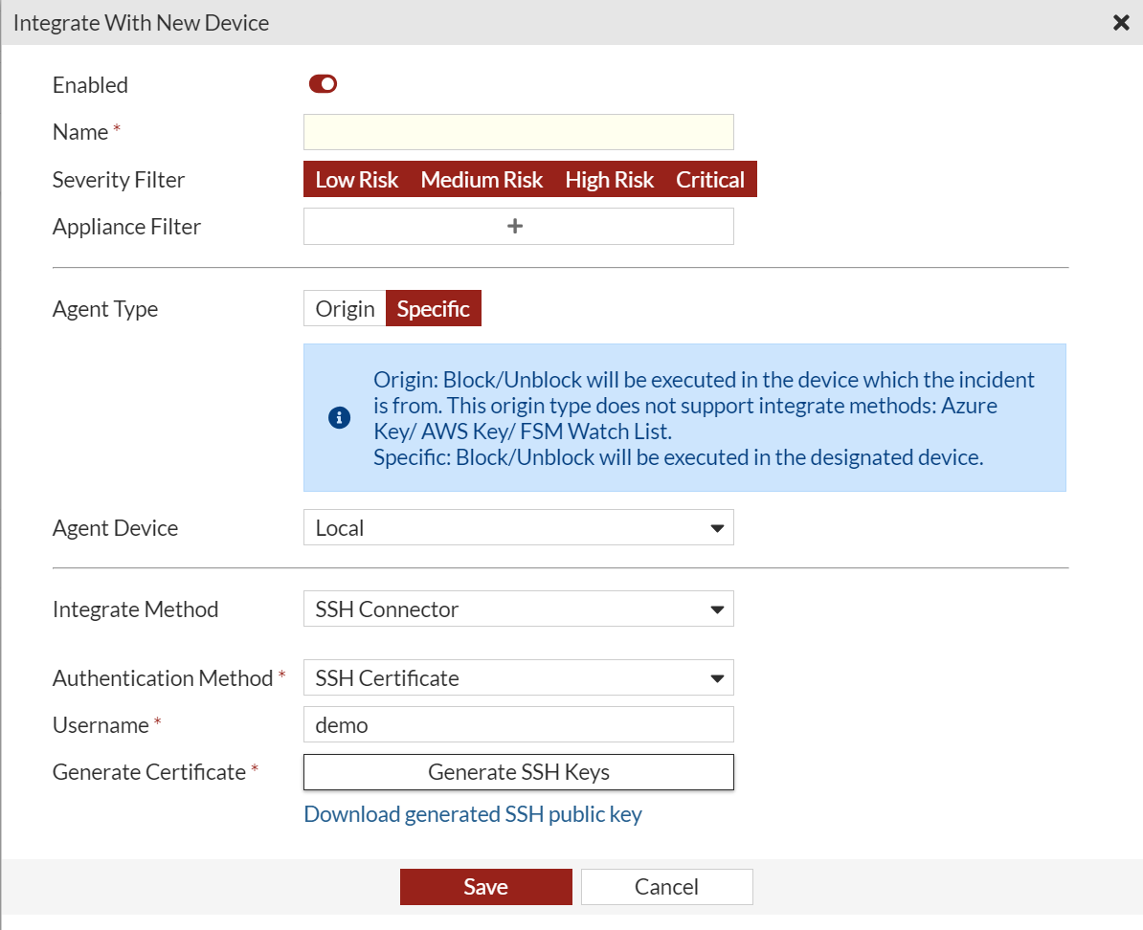This screenshot has width=1143, height=930.
Task: Save the device integration
Action: (485, 887)
